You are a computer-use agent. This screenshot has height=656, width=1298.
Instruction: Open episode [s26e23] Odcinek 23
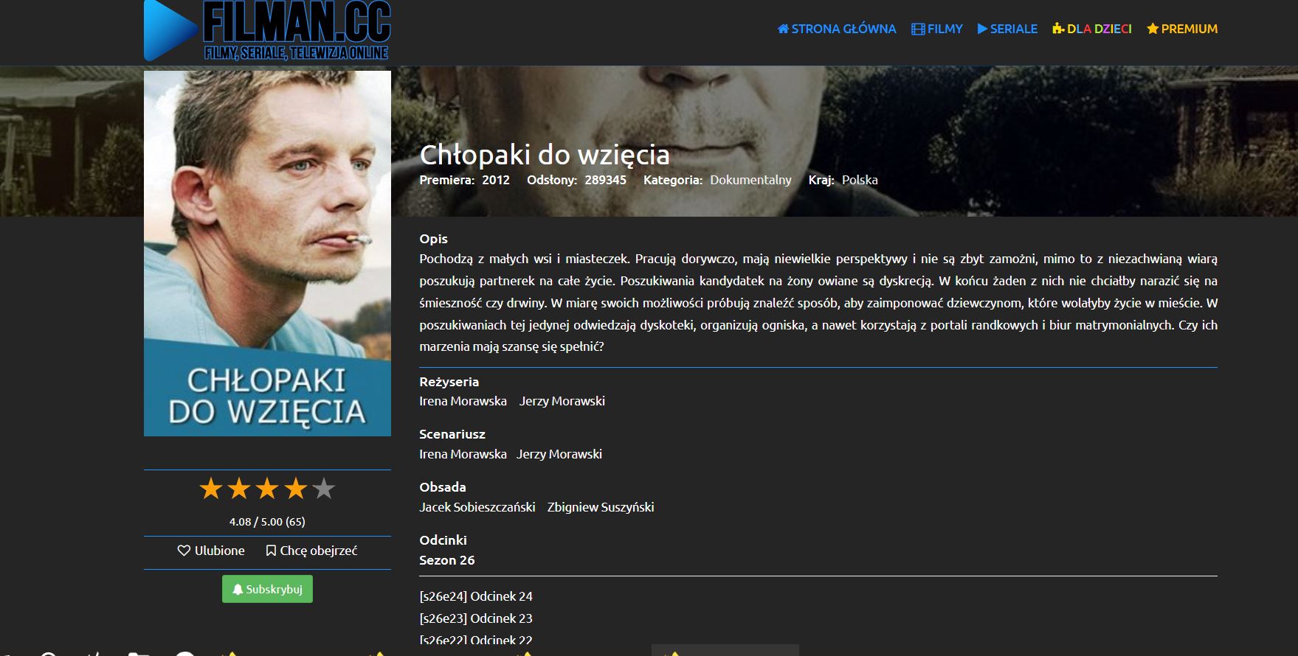(x=476, y=618)
